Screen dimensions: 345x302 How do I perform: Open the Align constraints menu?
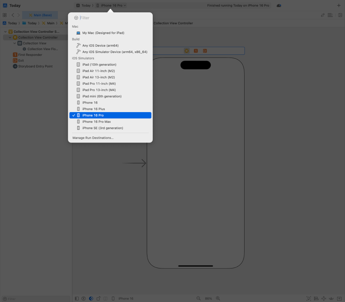[x=316, y=298]
